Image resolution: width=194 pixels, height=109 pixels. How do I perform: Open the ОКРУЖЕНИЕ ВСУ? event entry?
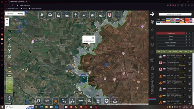click(x=174, y=88)
